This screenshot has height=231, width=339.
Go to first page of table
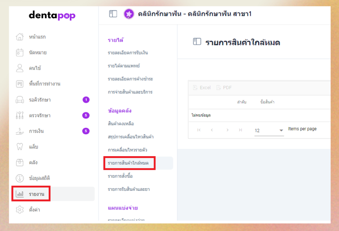coord(199,130)
